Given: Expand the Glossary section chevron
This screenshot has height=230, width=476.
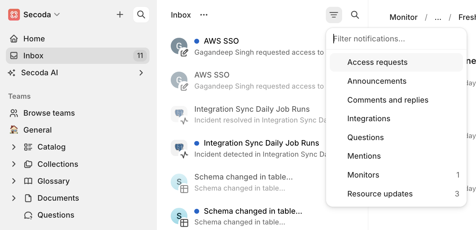Looking at the screenshot, I should [x=14, y=181].
